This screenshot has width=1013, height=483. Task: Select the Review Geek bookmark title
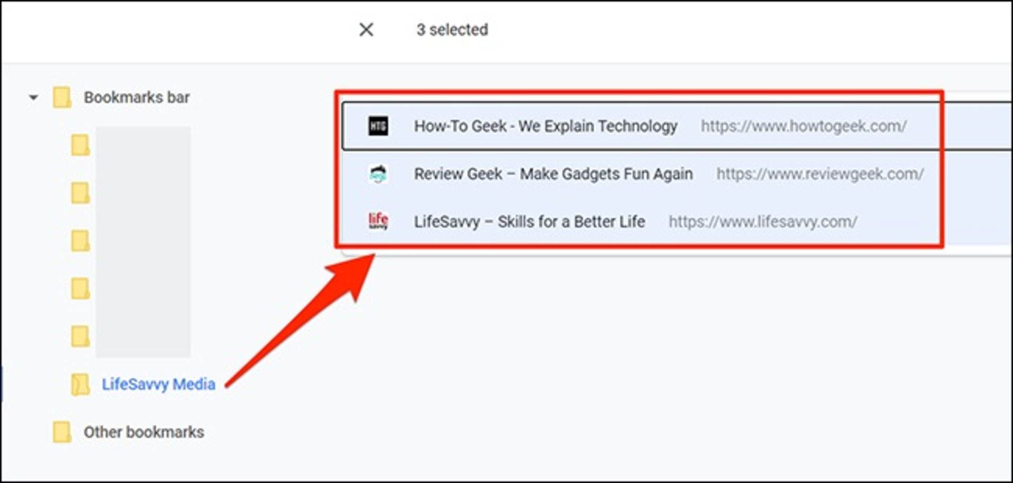553,174
